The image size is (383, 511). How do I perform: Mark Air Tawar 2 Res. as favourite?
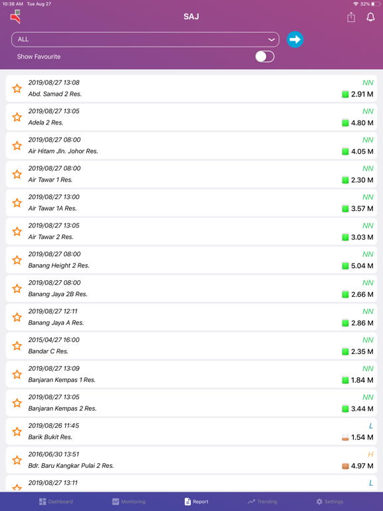17,232
